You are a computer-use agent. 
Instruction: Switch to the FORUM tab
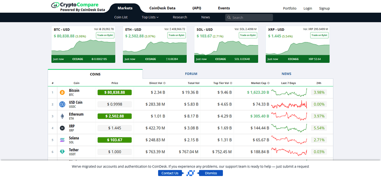[191, 74]
